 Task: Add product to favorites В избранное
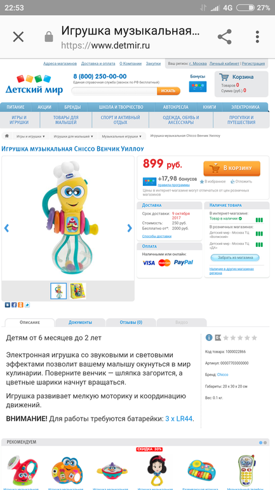tap(213, 181)
